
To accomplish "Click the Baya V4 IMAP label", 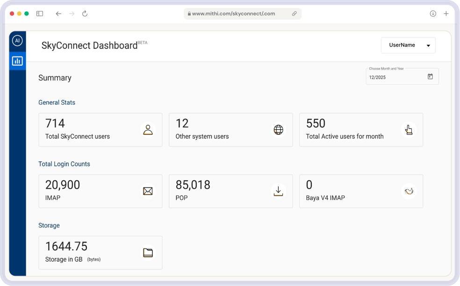I will [x=325, y=198].
